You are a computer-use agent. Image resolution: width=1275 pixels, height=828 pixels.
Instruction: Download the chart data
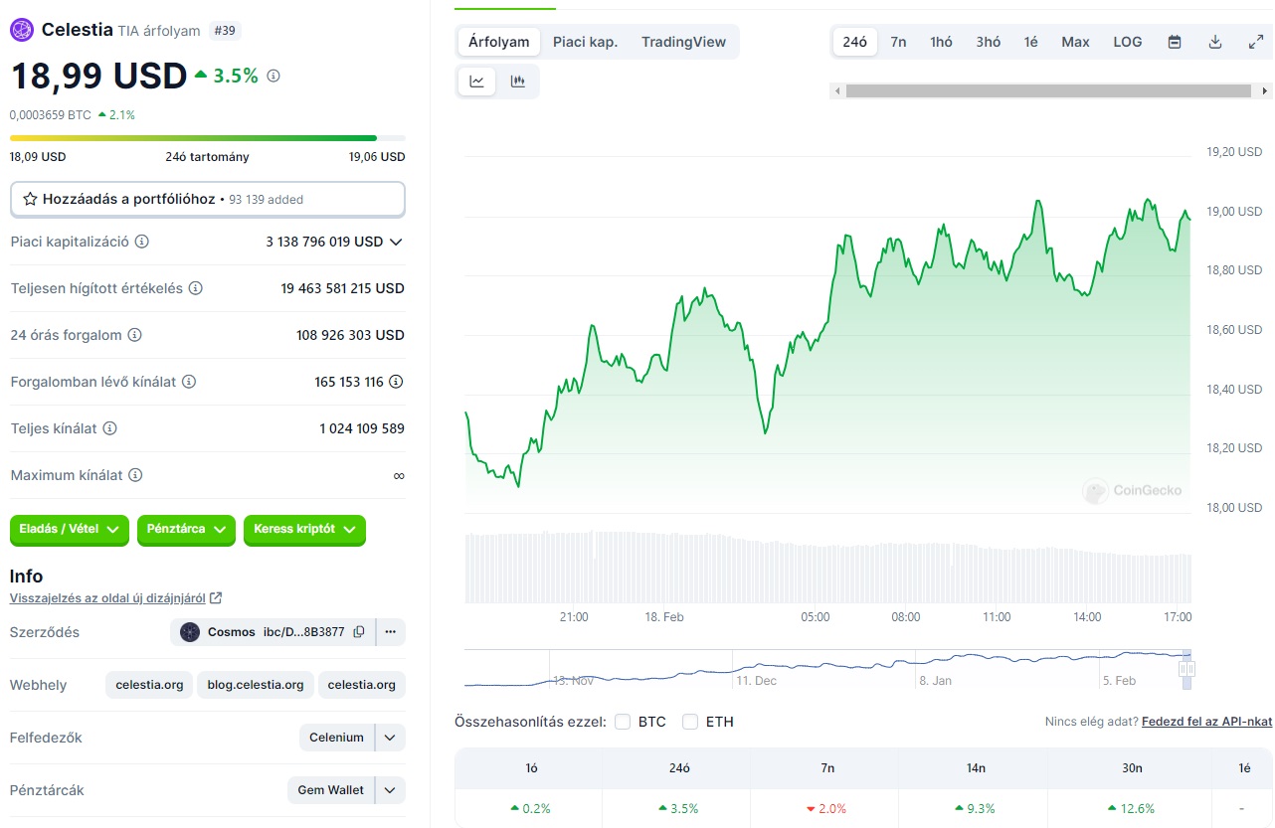tap(1214, 42)
